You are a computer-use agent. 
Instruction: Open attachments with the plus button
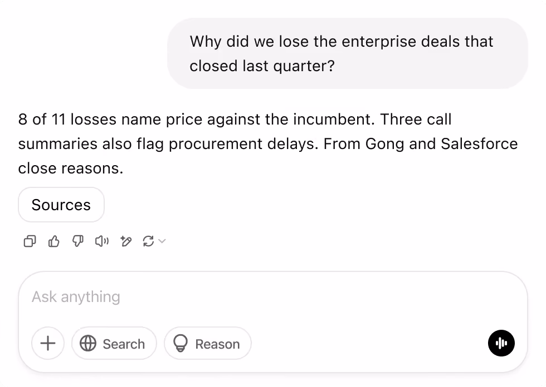coord(48,343)
